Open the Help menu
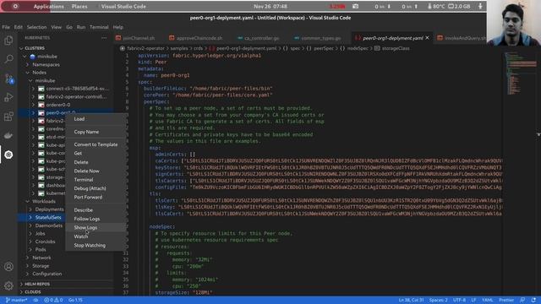 point(118,27)
